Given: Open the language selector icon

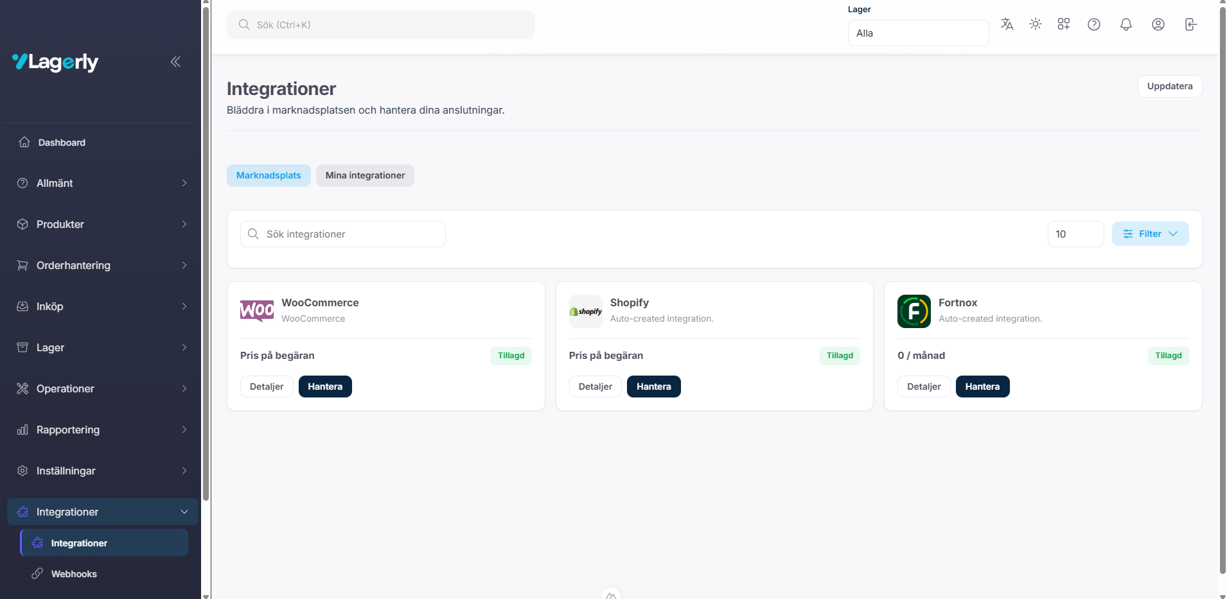Looking at the screenshot, I should (1006, 24).
